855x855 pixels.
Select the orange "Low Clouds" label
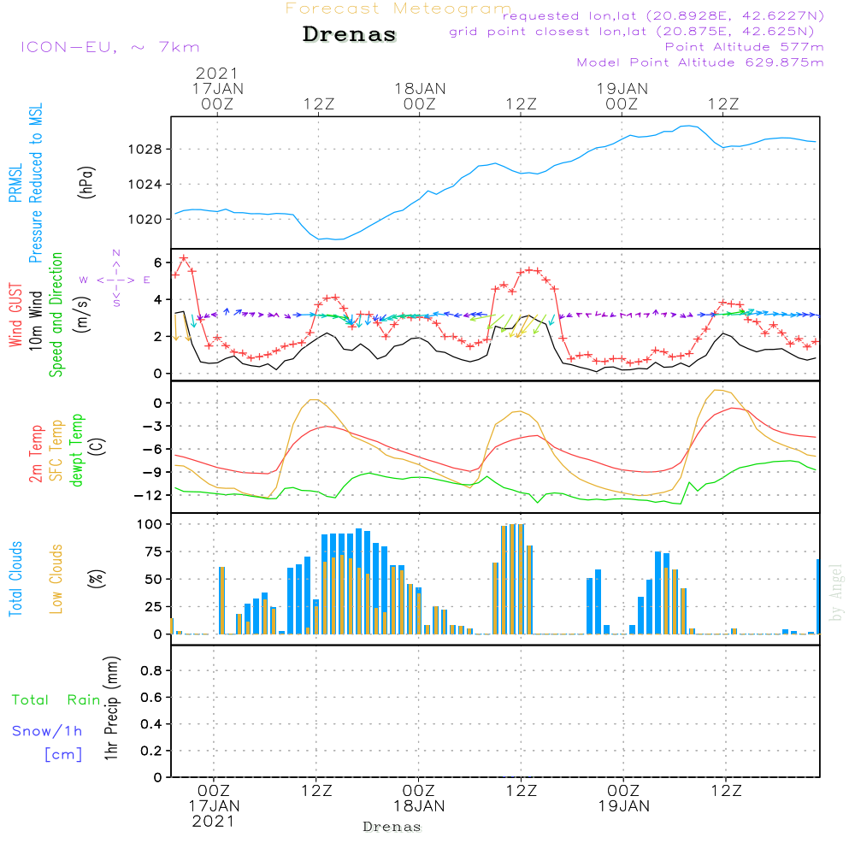point(56,579)
